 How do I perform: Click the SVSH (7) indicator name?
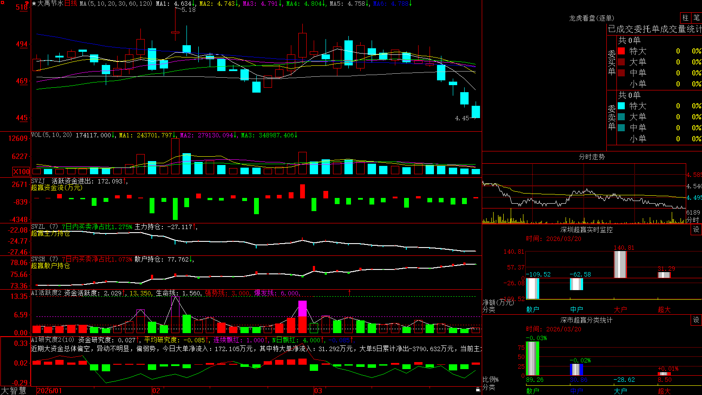[x=45, y=259]
